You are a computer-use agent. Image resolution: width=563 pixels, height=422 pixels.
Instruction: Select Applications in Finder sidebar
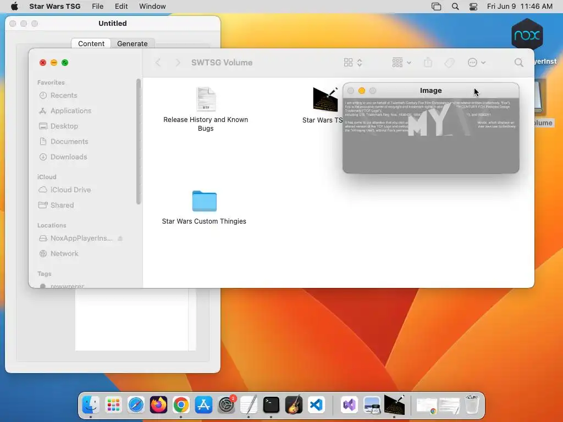coord(71,111)
